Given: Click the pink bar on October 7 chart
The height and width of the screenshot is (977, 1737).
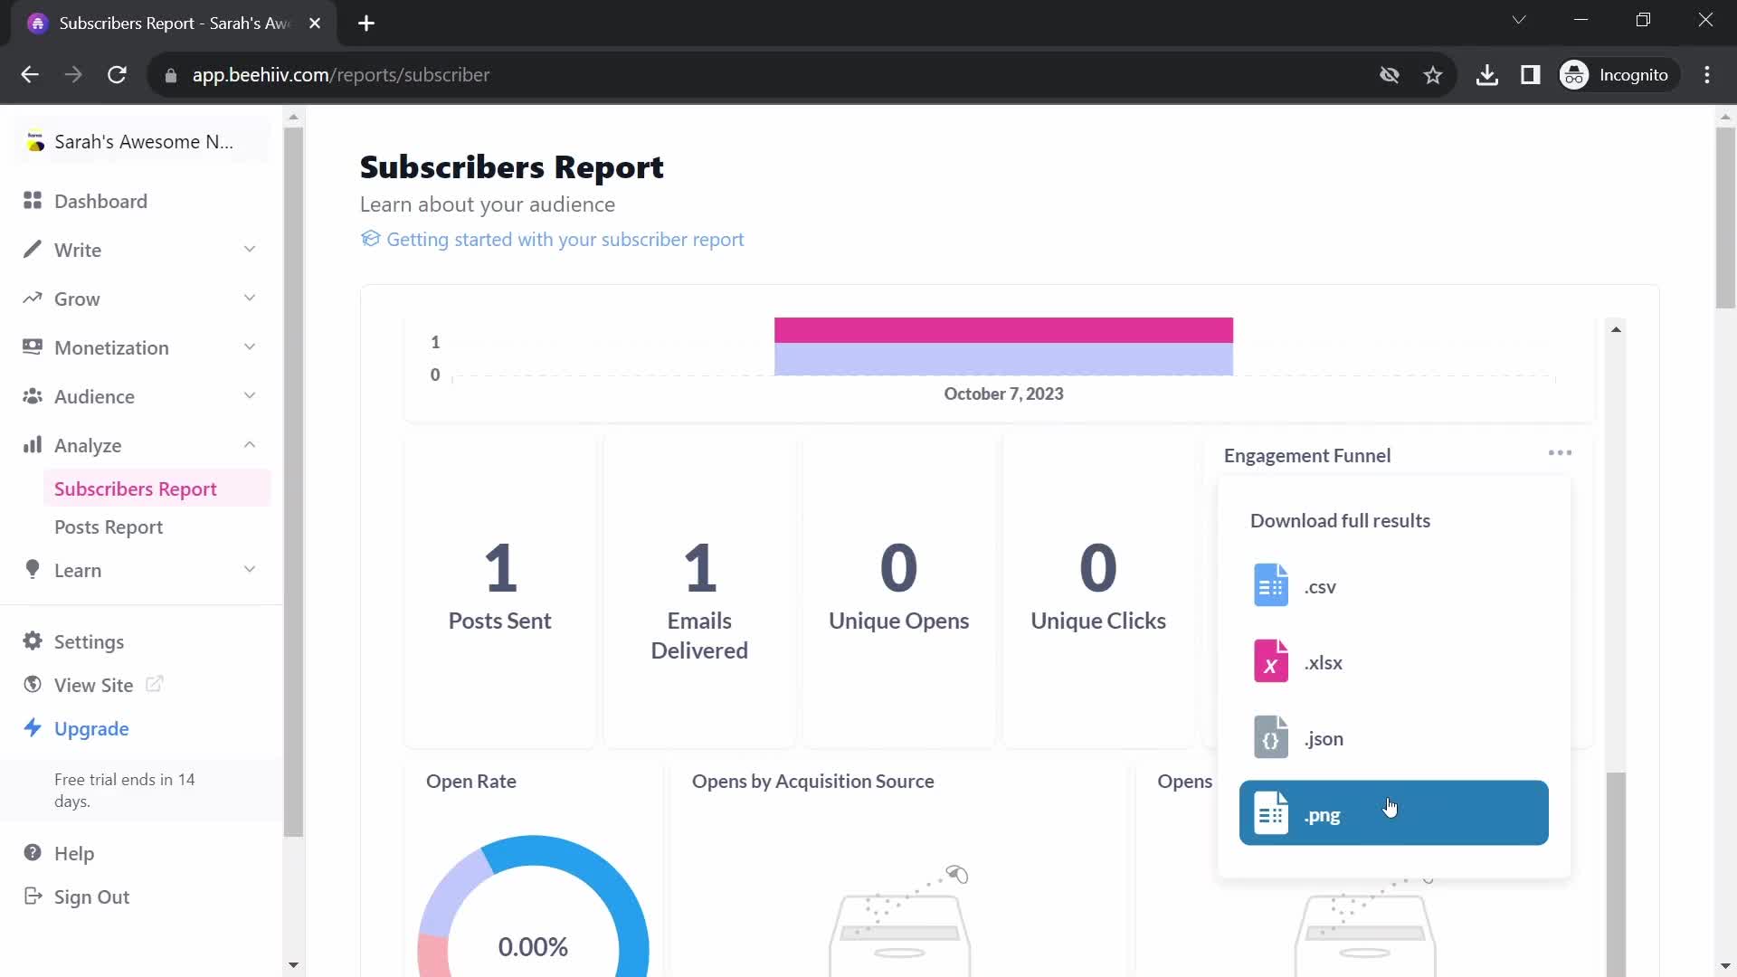Looking at the screenshot, I should (x=1002, y=329).
